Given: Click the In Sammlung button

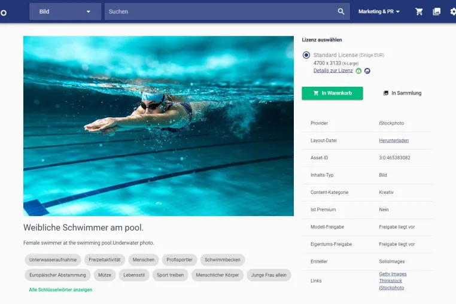Looking at the screenshot, I should [402, 93].
